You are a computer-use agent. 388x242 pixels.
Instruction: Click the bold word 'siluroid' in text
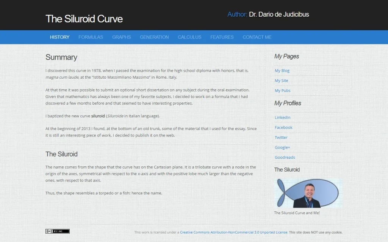(x=98, y=116)
